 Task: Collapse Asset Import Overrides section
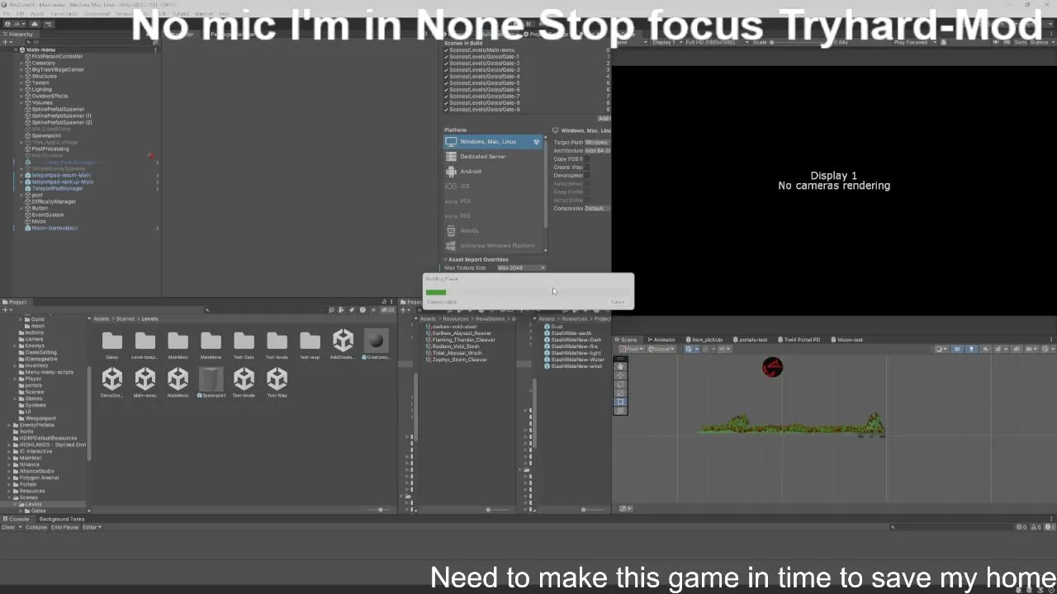pyautogui.click(x=446, y=260)
